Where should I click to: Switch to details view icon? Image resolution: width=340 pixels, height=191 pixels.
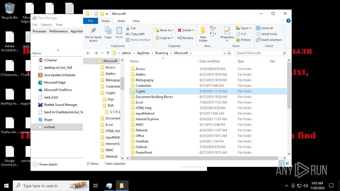(x=282, y=164)
